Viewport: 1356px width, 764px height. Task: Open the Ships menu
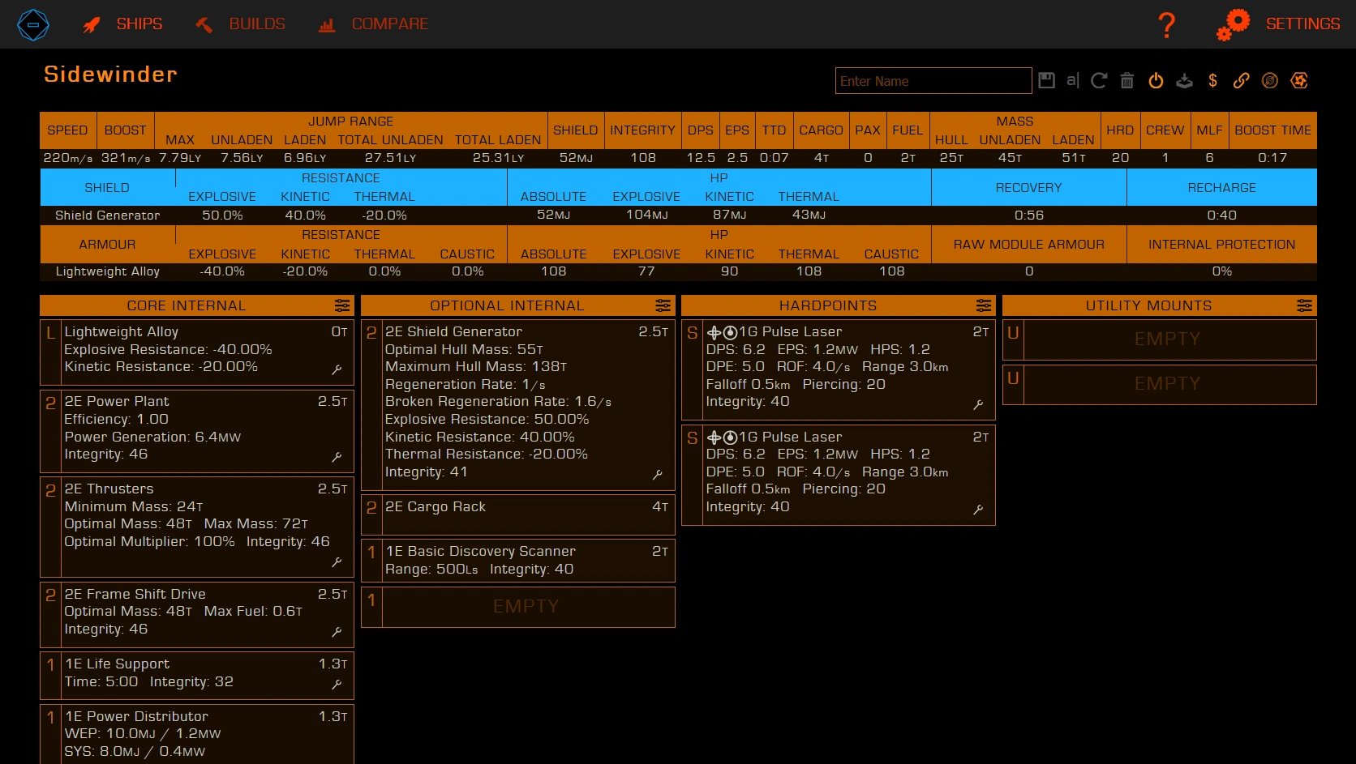(123, 24)
